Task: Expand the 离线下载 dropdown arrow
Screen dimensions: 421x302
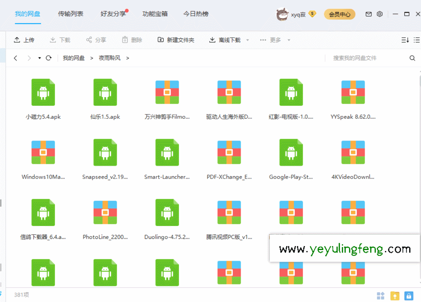Action: coord(247,40)
